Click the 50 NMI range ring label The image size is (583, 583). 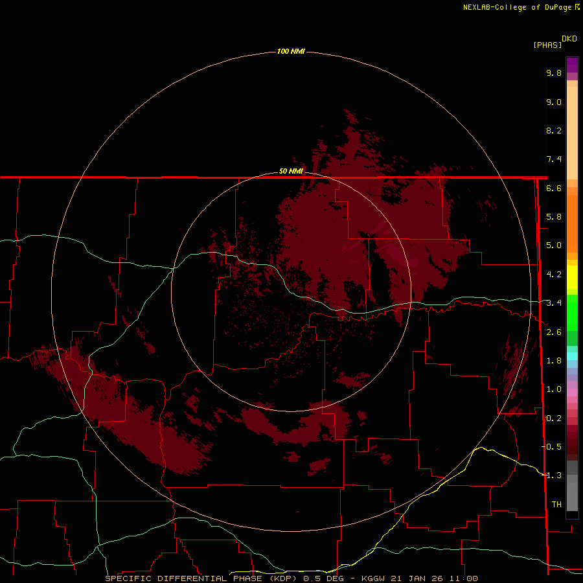point(291,171)
